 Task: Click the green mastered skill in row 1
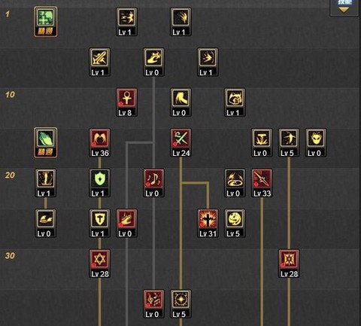tap(46, 22)
